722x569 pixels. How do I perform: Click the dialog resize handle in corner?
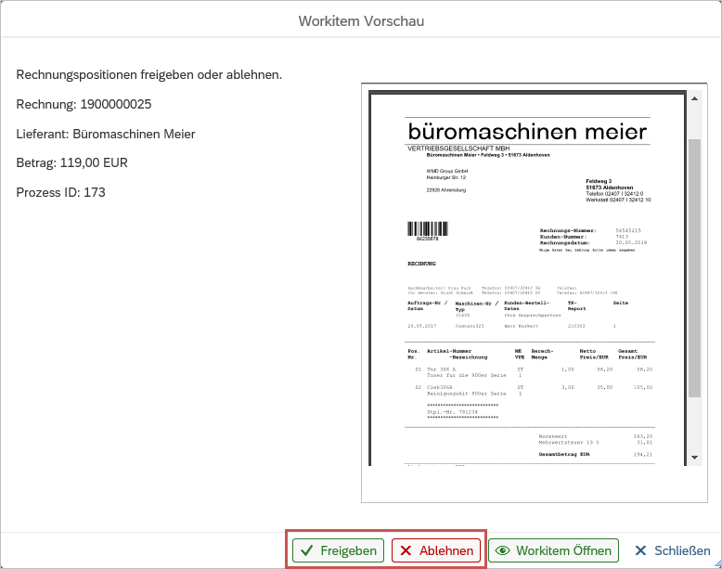tap(717, 564)
